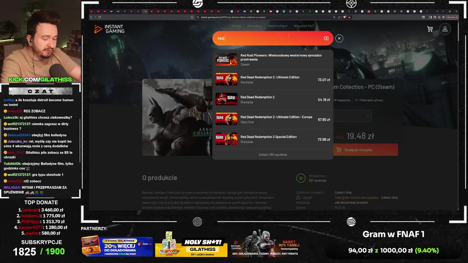
Task: Open the Preordery menu item
Action: point(254,26)
